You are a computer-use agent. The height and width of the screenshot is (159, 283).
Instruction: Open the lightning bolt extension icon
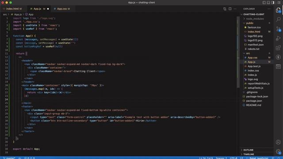point(278,57)
